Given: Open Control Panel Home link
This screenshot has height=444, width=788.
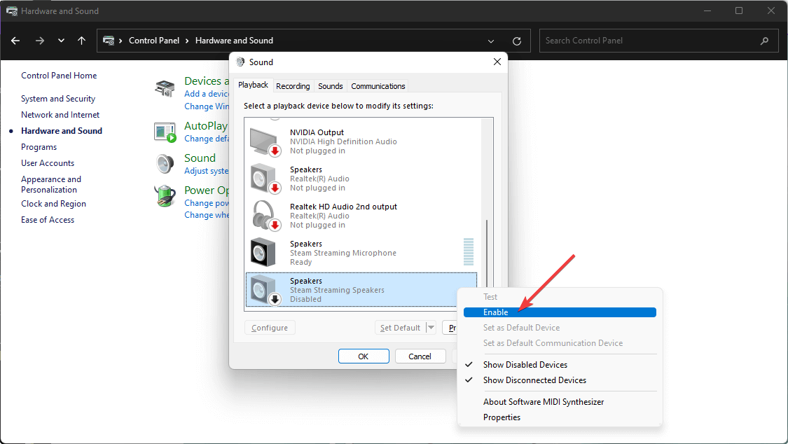Looking at the screenshot, I should pyautogui.click(x=59, y=76).
